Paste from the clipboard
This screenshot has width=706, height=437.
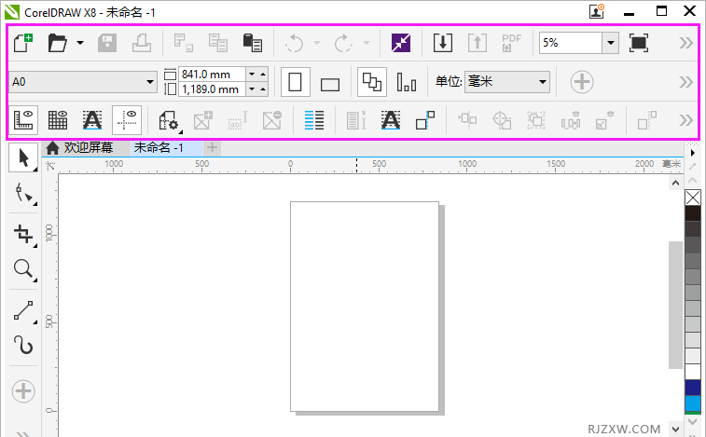tap(253, 43)
